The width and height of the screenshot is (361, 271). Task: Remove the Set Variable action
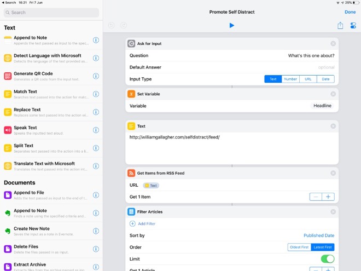333,94
